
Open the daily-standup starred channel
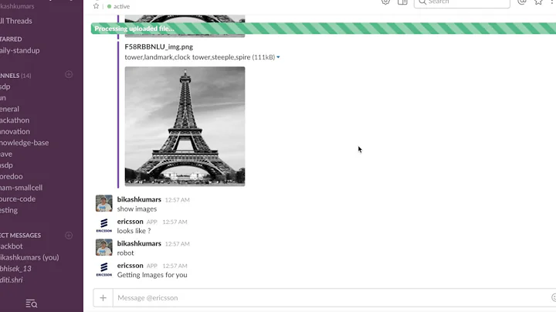tap(20, 50)
